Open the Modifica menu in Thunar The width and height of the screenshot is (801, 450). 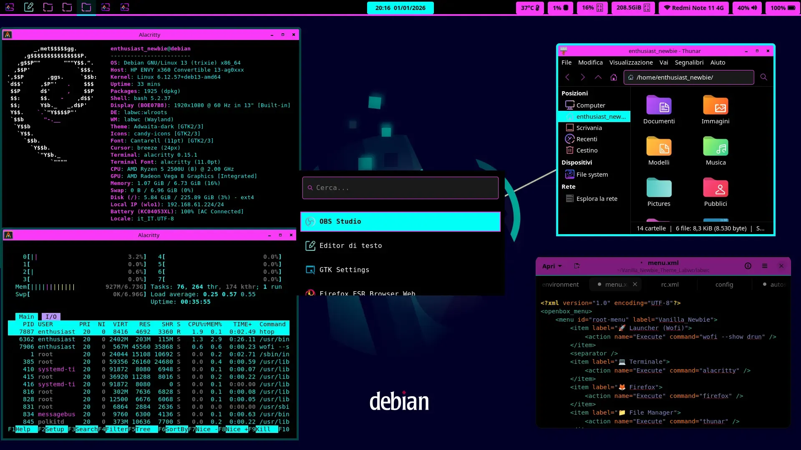click(590, 62)
